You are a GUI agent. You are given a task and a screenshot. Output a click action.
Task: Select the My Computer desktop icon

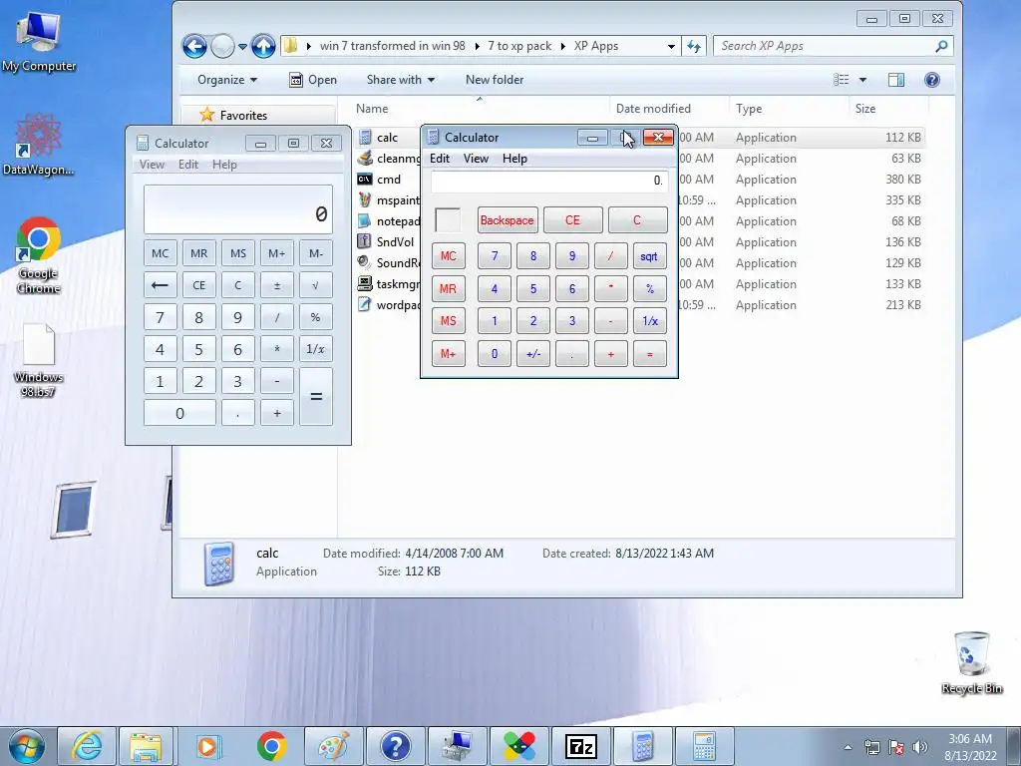pyautogui.click(x=39, y=42)
